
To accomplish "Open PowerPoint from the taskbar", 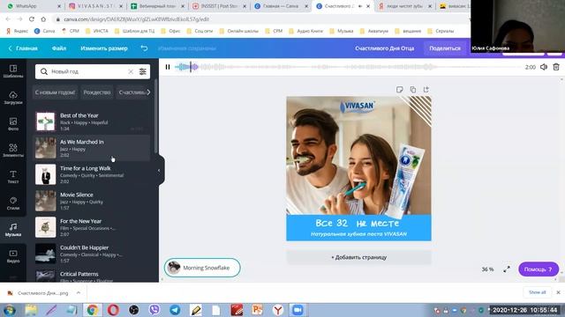I will (257, 310).
